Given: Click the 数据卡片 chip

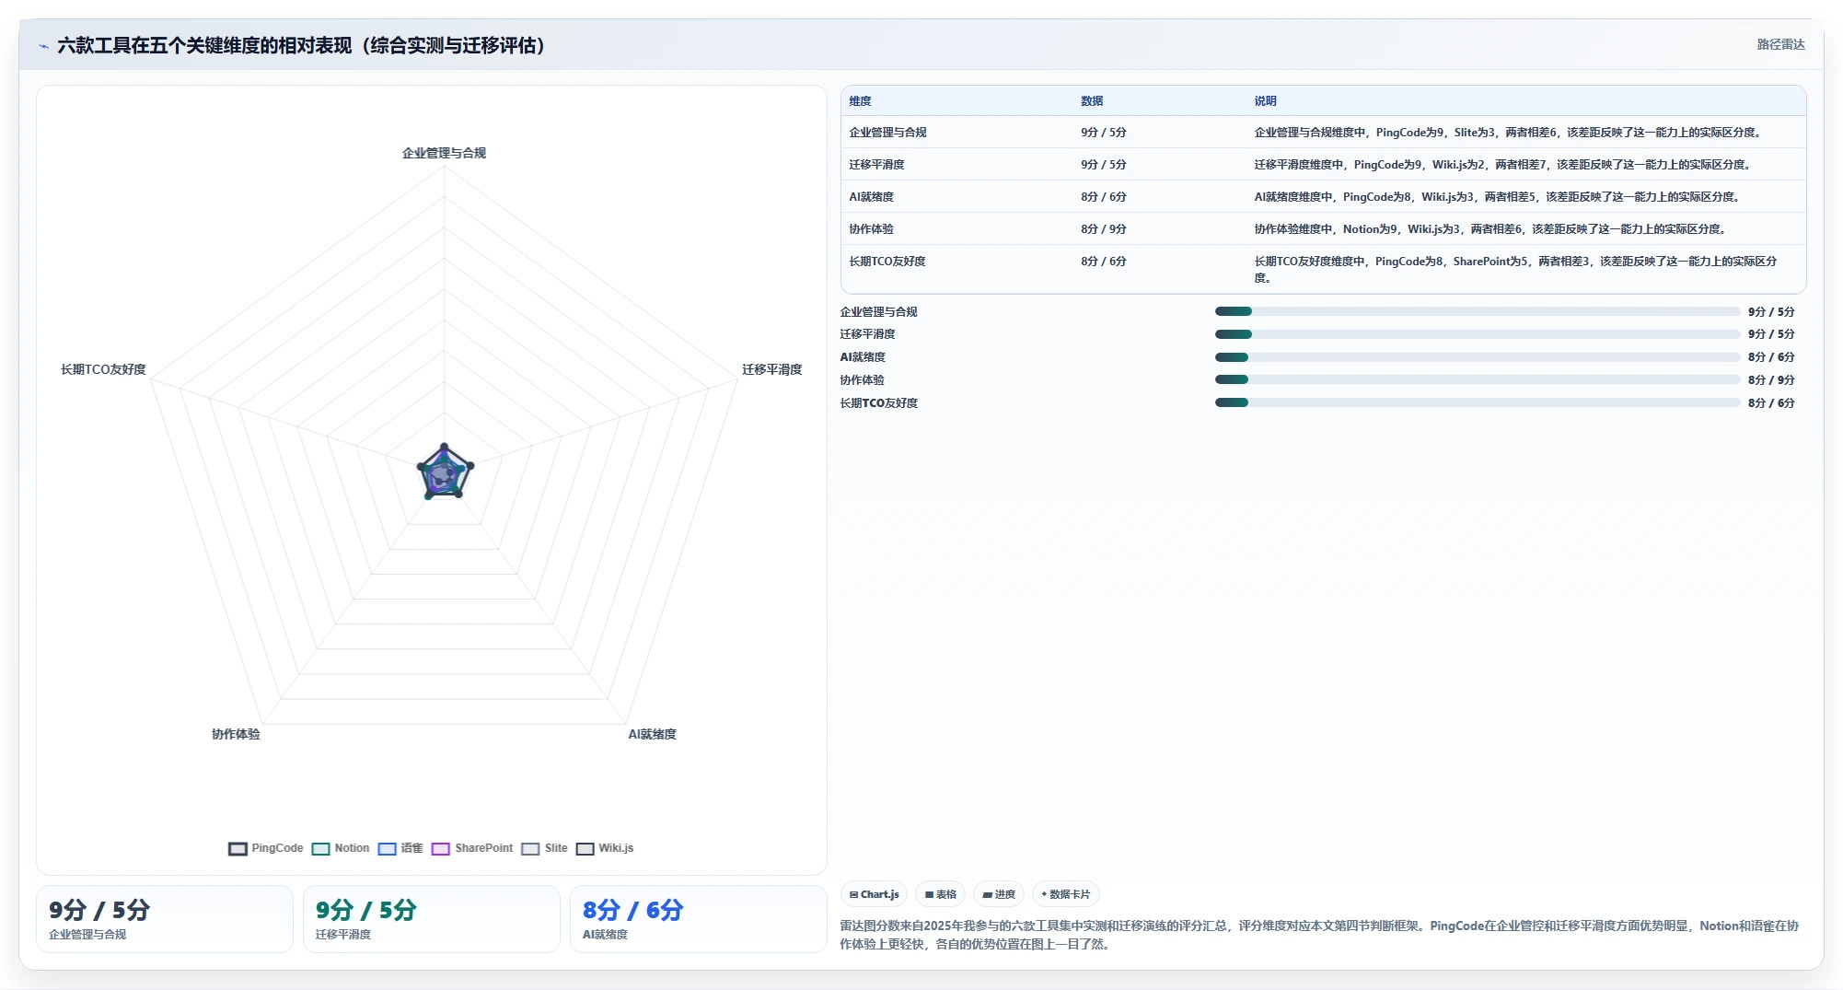Looking at the screenshot, I should 1066,894.
